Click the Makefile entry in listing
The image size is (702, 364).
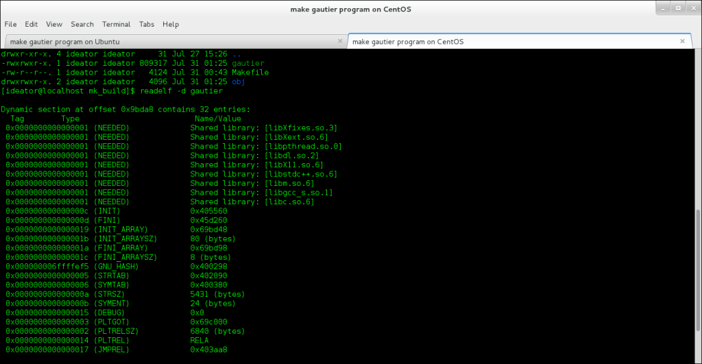click(250, 73)
